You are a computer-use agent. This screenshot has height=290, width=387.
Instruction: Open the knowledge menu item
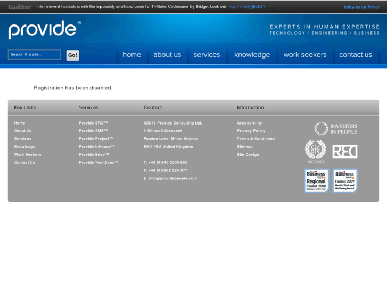click(x=252, y=55)
